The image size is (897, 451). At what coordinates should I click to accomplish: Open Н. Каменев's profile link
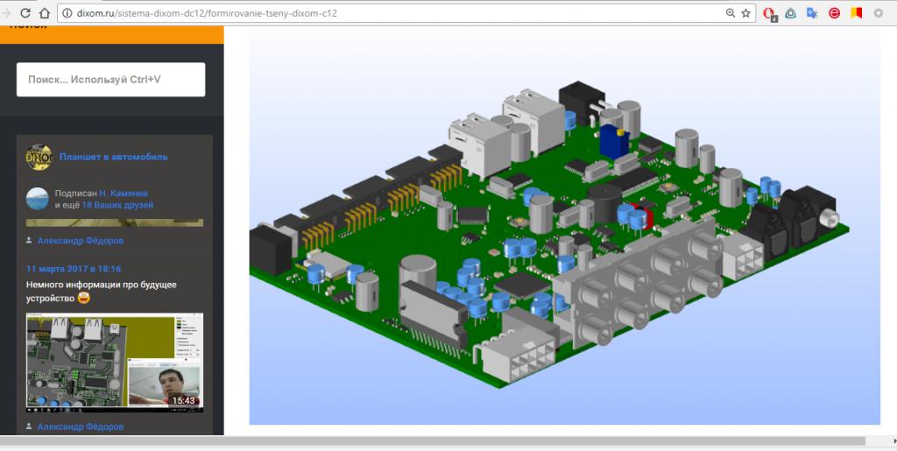[x=124, y=193]
